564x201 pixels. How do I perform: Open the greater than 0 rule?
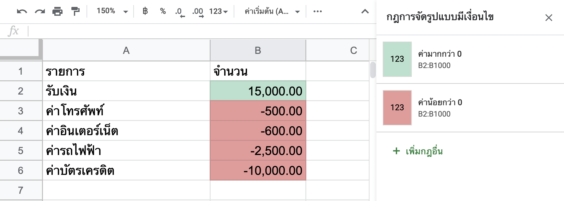click(x=470, y=59)
